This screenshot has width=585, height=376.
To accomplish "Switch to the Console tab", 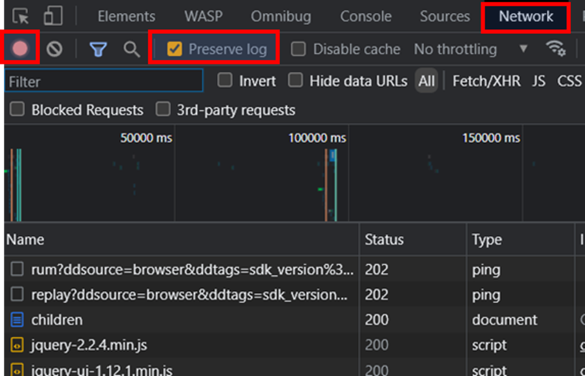I will 366,16.
